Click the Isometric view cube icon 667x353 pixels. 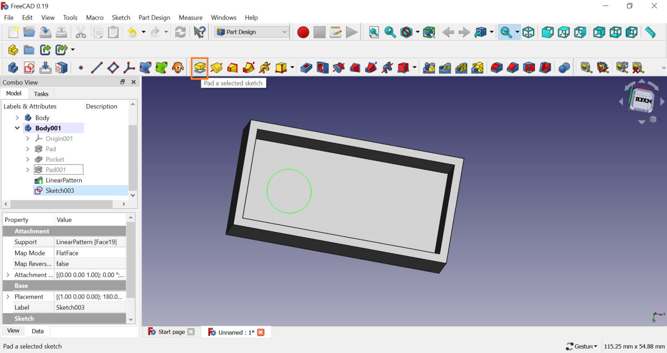[528, 33]
